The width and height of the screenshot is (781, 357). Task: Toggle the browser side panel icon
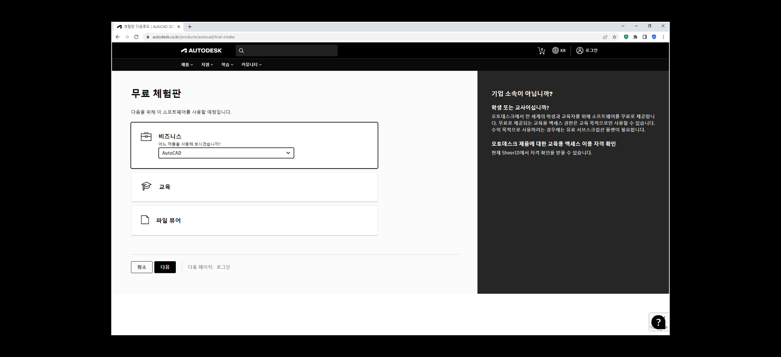(644, 37)
